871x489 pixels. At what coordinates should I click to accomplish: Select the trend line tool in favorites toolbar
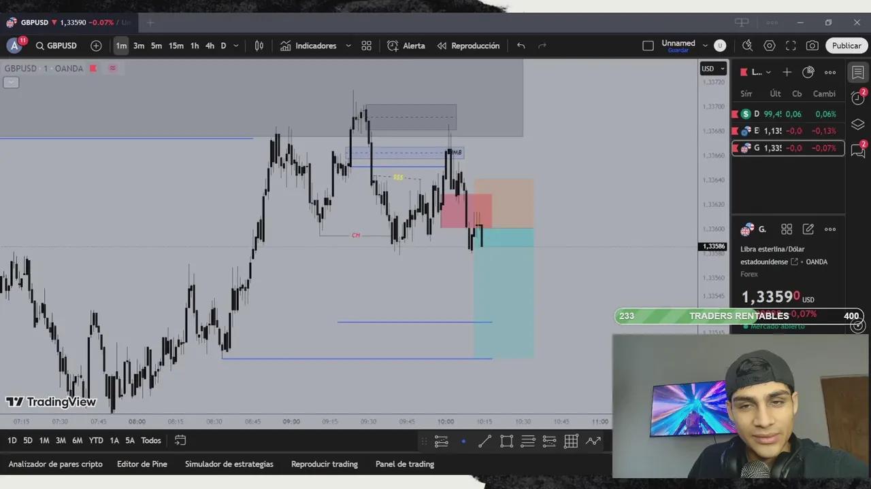[484, 441]
